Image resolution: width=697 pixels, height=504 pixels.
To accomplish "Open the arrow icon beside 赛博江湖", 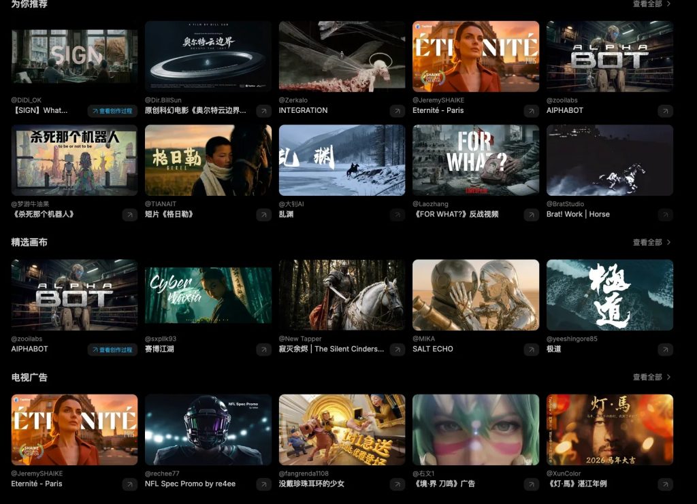I will pyautogui.click(x=263, y=350).
